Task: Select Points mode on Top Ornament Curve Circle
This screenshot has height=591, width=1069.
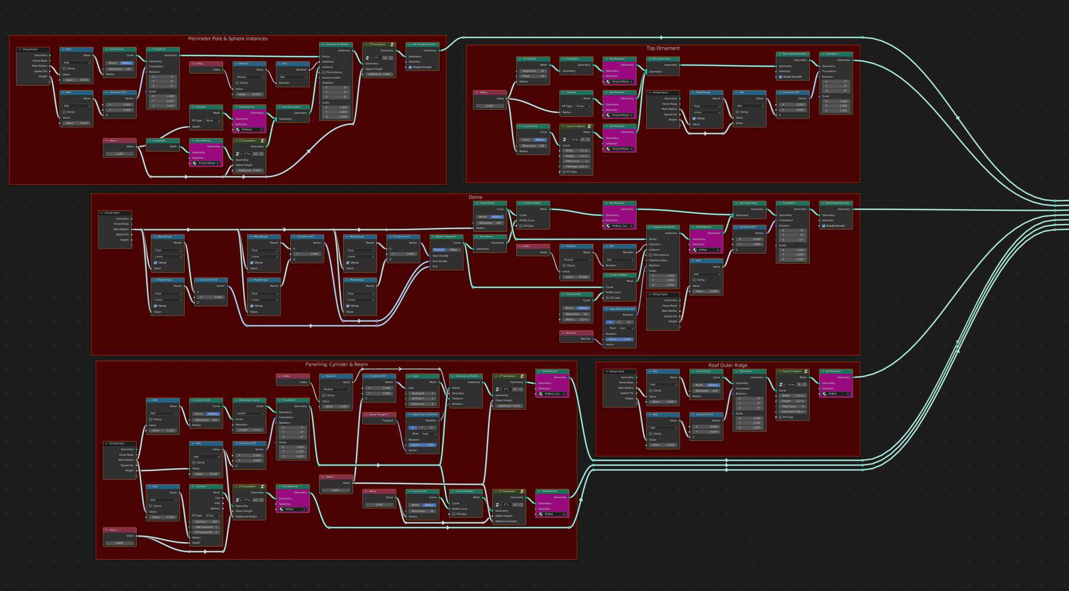Action: pyautogui.click(x=526, y=140)
